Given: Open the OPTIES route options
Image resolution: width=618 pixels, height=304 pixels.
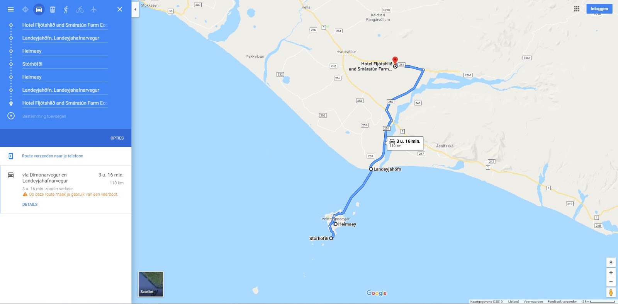Looking at the screenshot, I should coord(117,138).
